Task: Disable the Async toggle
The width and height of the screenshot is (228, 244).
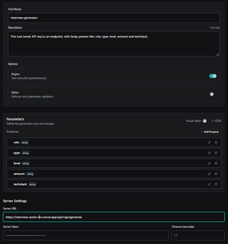Action: (x=213, y=76)
